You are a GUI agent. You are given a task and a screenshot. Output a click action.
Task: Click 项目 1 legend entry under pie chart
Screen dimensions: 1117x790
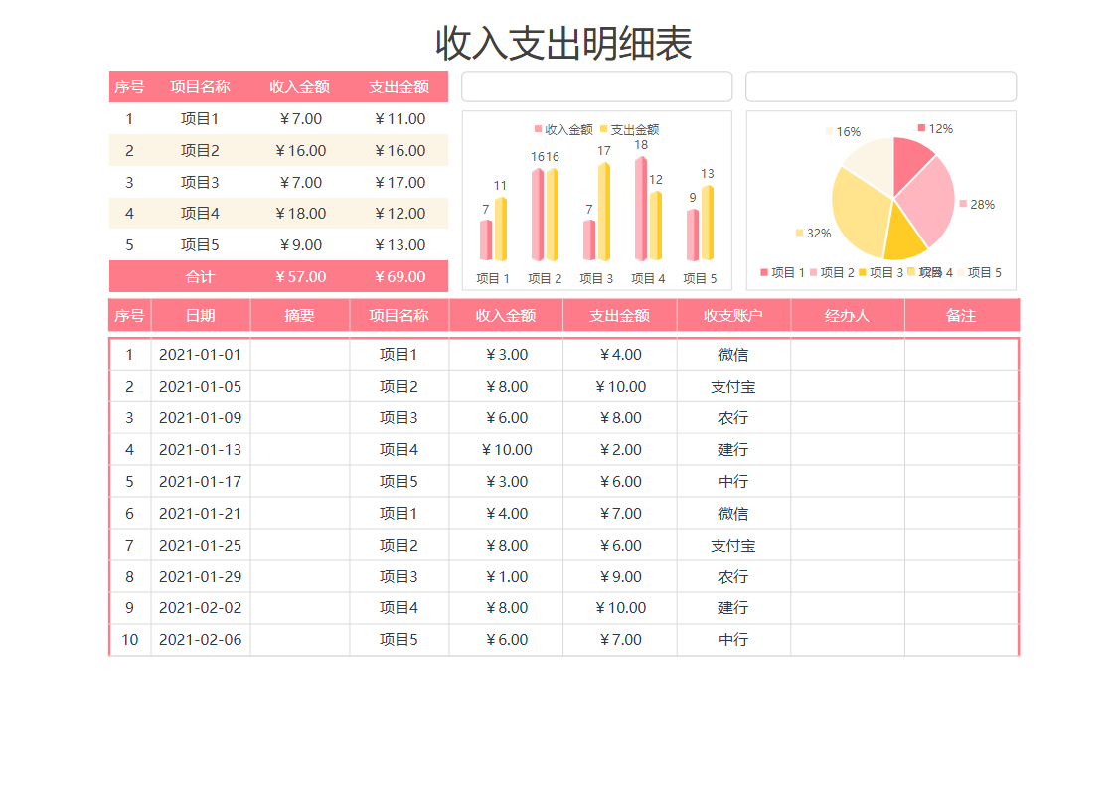(x=783, y=273)
